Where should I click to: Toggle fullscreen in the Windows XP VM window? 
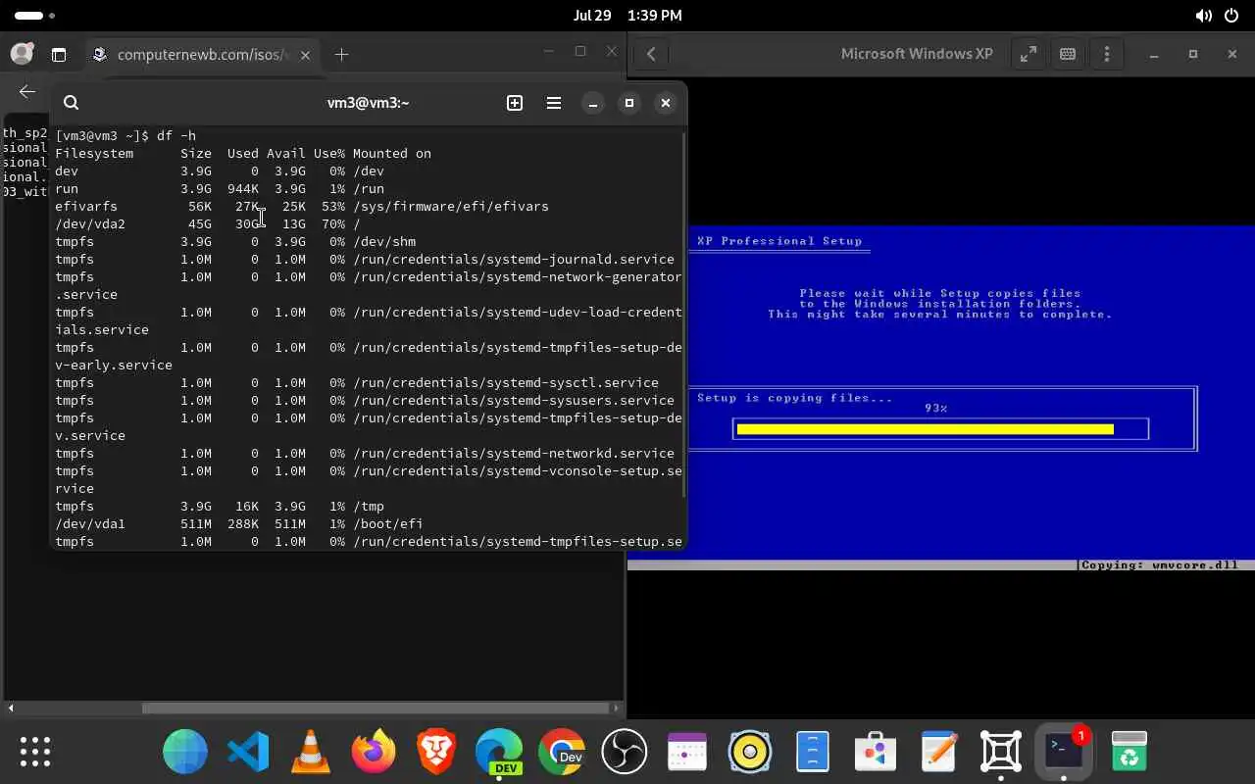[1029, 54]
